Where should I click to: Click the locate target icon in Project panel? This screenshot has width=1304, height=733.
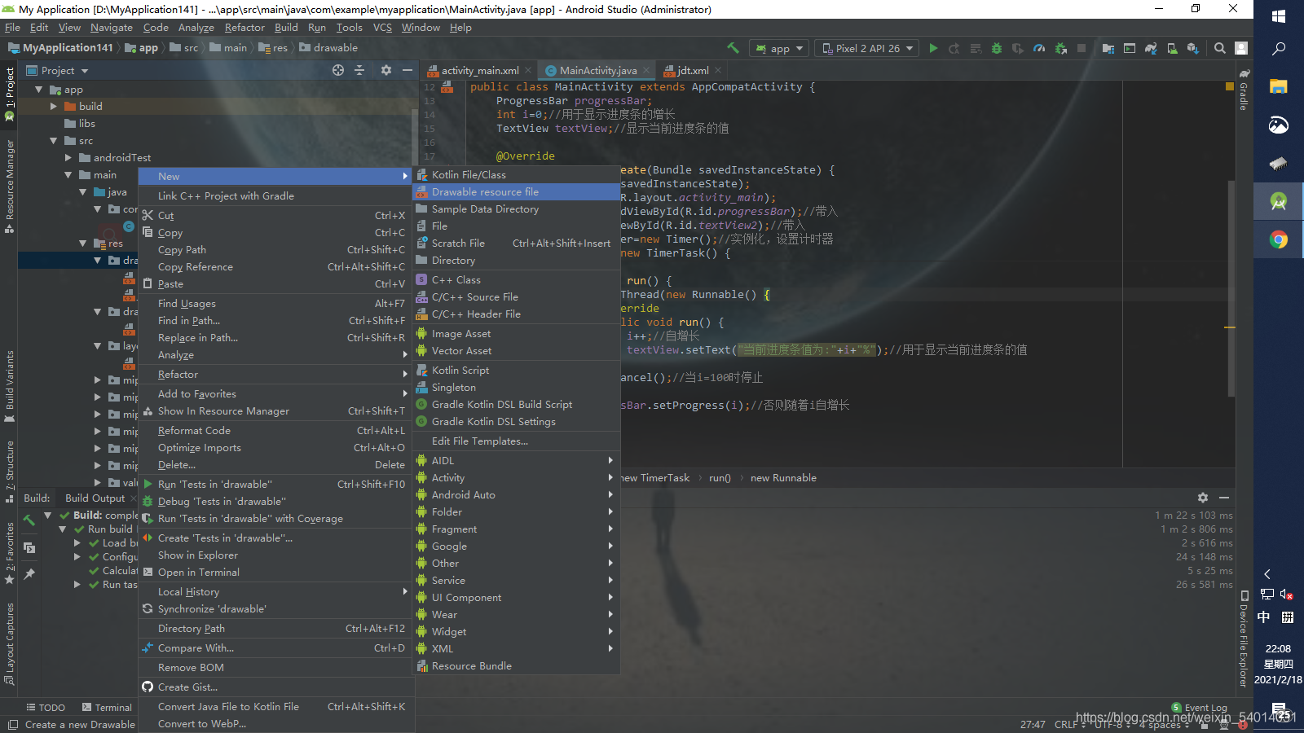click(x=338, y=70)
